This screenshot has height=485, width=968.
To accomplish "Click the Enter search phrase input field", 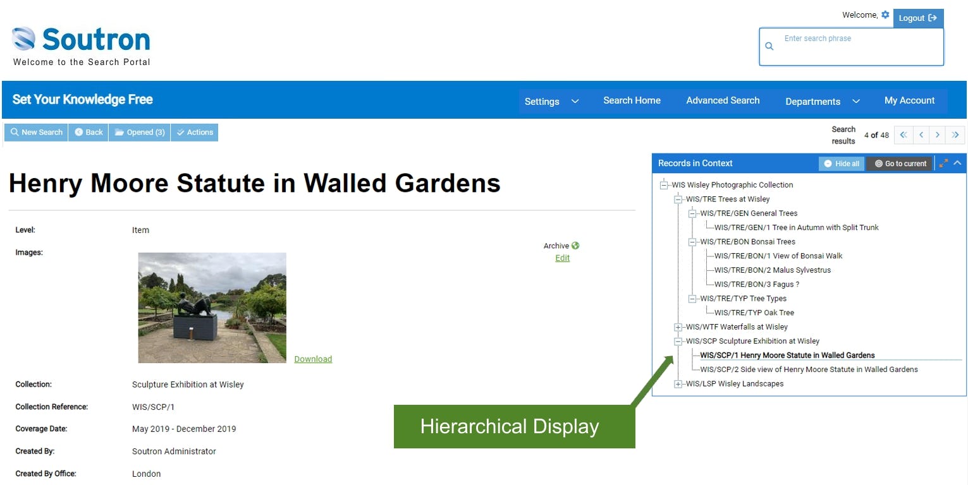I will coord(841,46).
